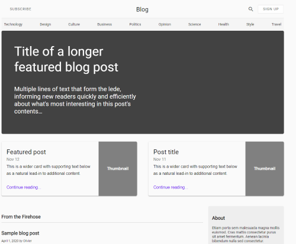
Task: Click the Featured post thumbnail image
Action: (x=118, y=169)
